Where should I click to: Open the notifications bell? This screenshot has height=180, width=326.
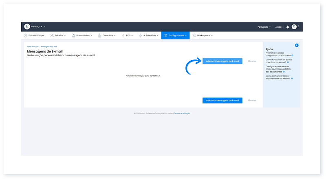(287, 27)
